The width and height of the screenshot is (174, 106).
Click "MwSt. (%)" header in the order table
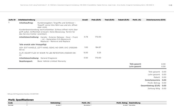pos(137,20)
